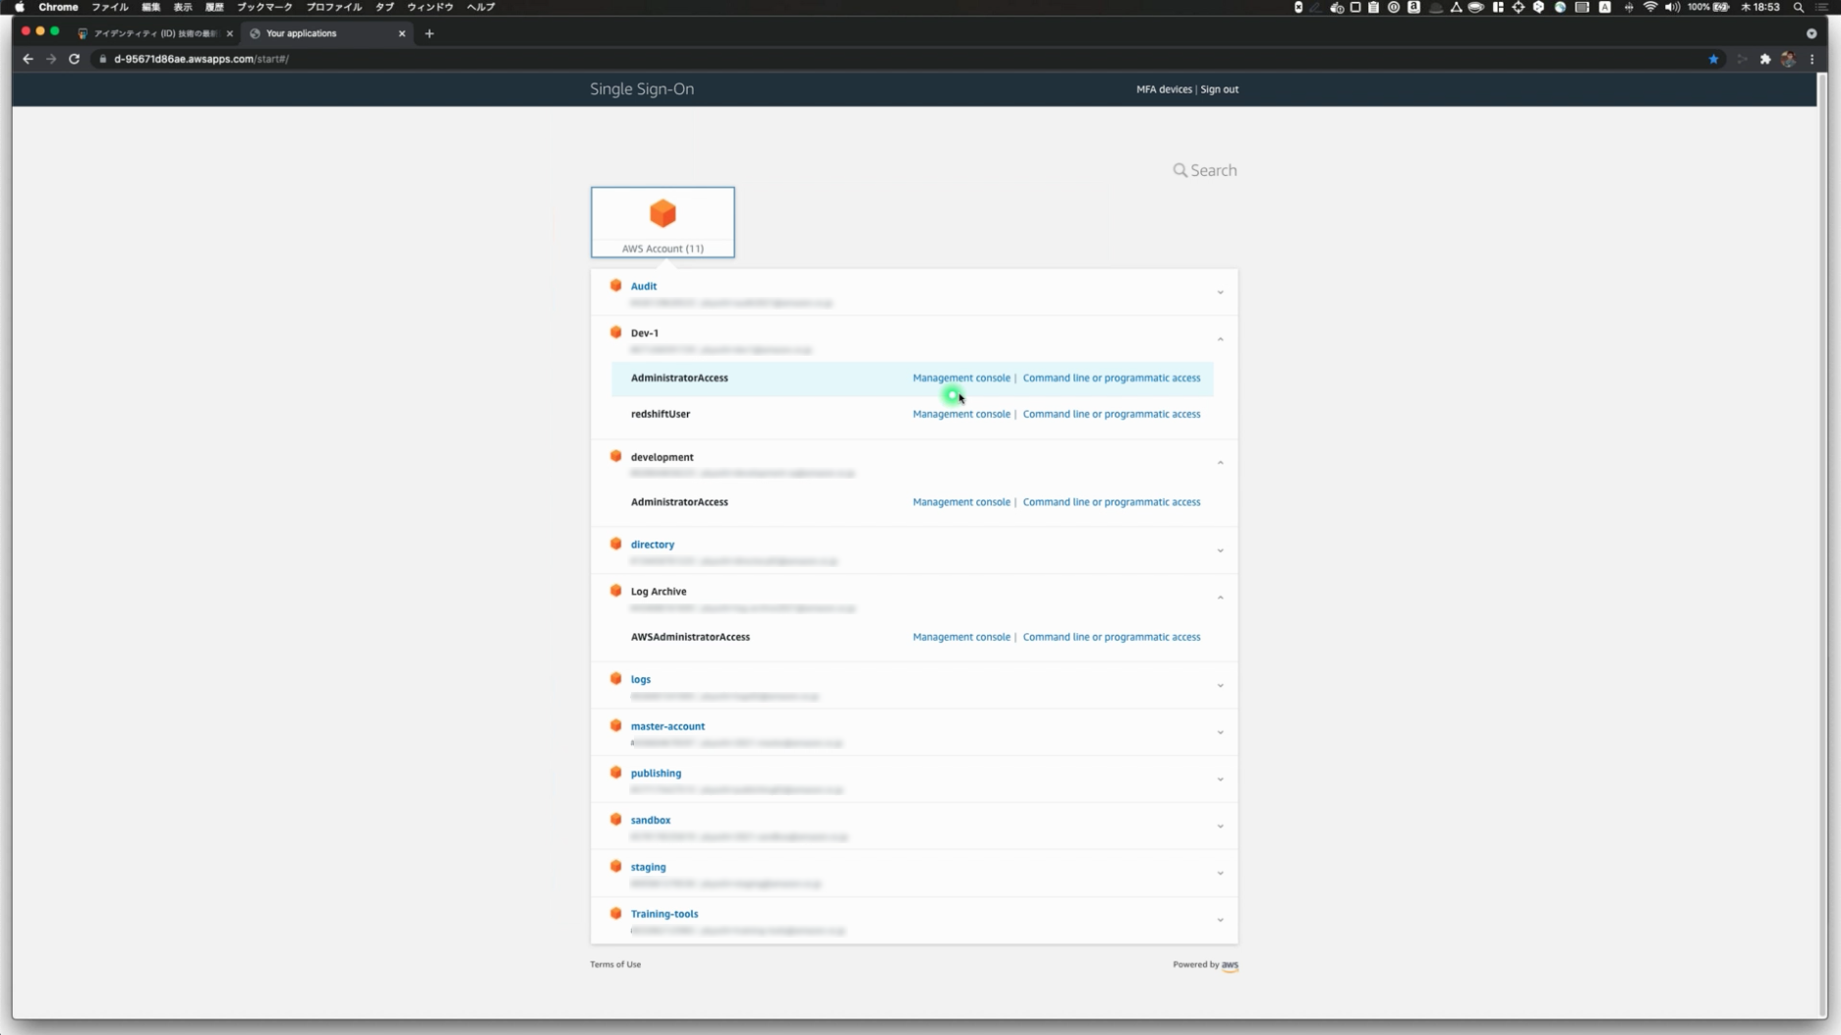Expand the sandbox account chevron
The image size is (1841, 1035).
point(1220,827)
